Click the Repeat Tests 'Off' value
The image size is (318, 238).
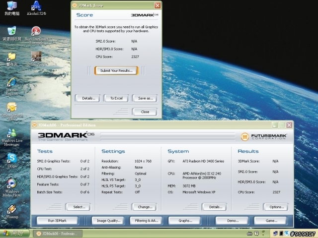point(137,192)
